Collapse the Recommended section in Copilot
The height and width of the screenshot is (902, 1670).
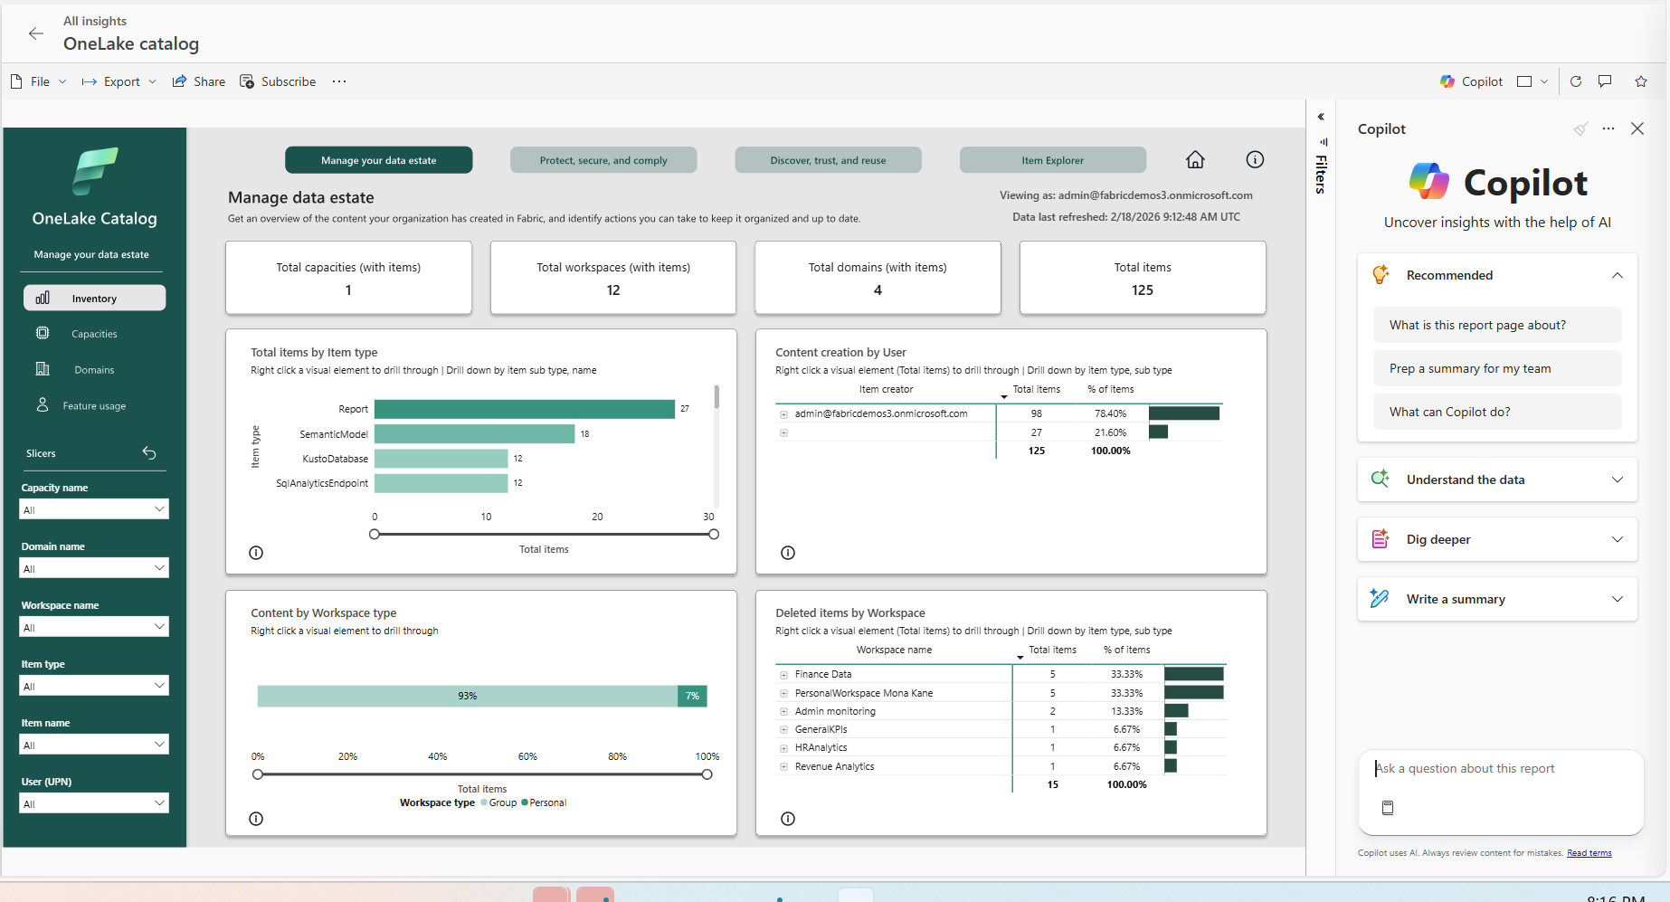[x=1618, y=274]
